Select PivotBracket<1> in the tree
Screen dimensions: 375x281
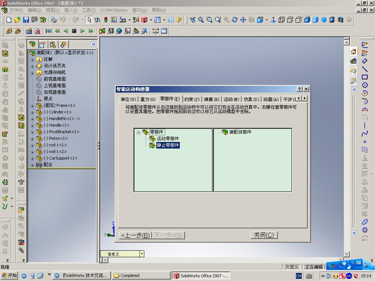click(61, 132)
